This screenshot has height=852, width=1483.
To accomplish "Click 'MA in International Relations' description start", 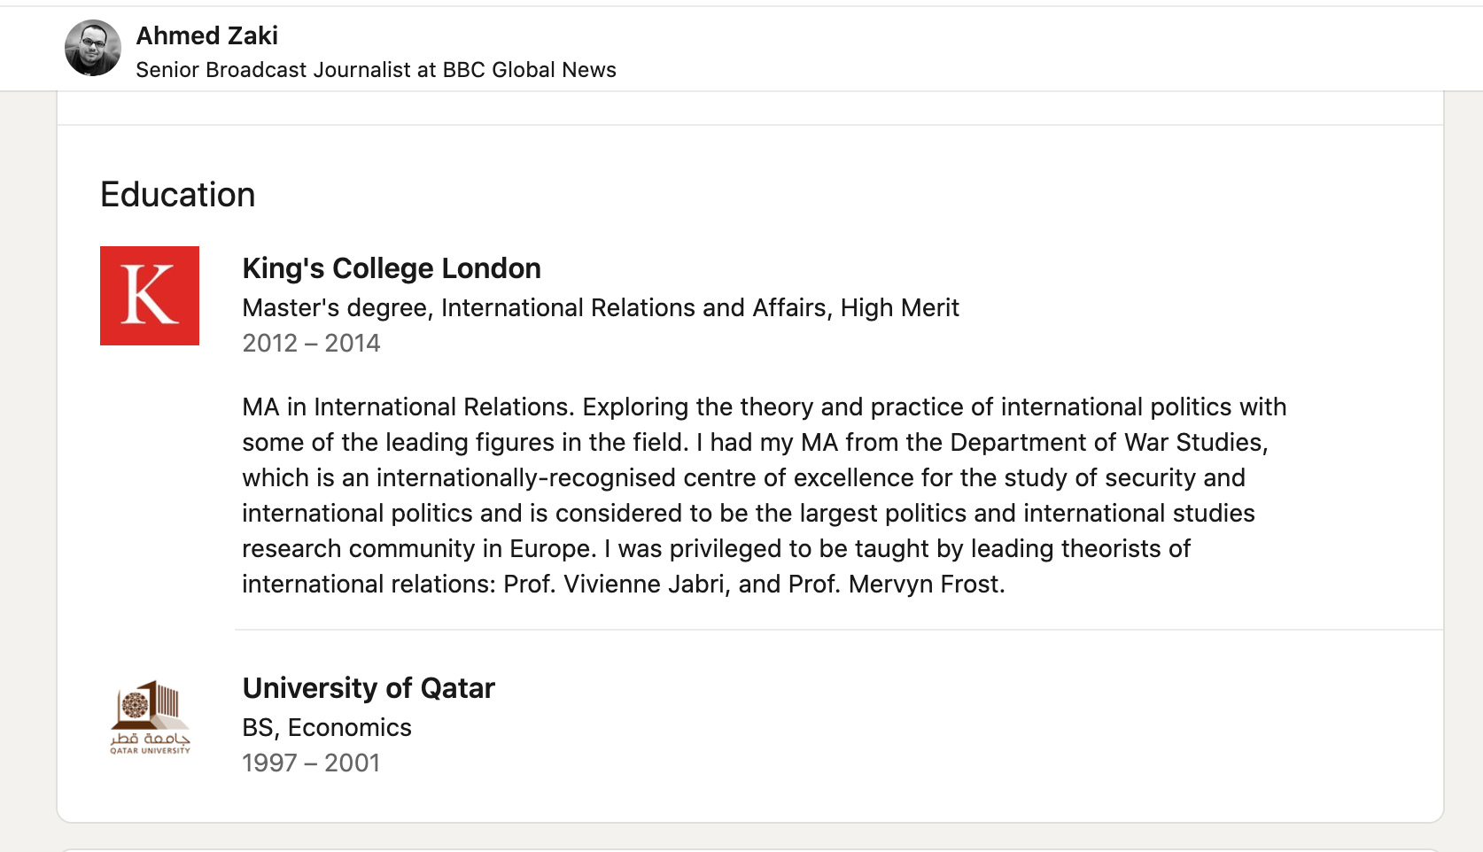I will pos(407,407).
